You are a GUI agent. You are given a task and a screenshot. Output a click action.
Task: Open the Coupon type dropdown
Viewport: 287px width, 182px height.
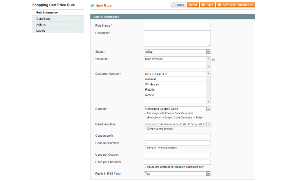[x=177, y=109]
